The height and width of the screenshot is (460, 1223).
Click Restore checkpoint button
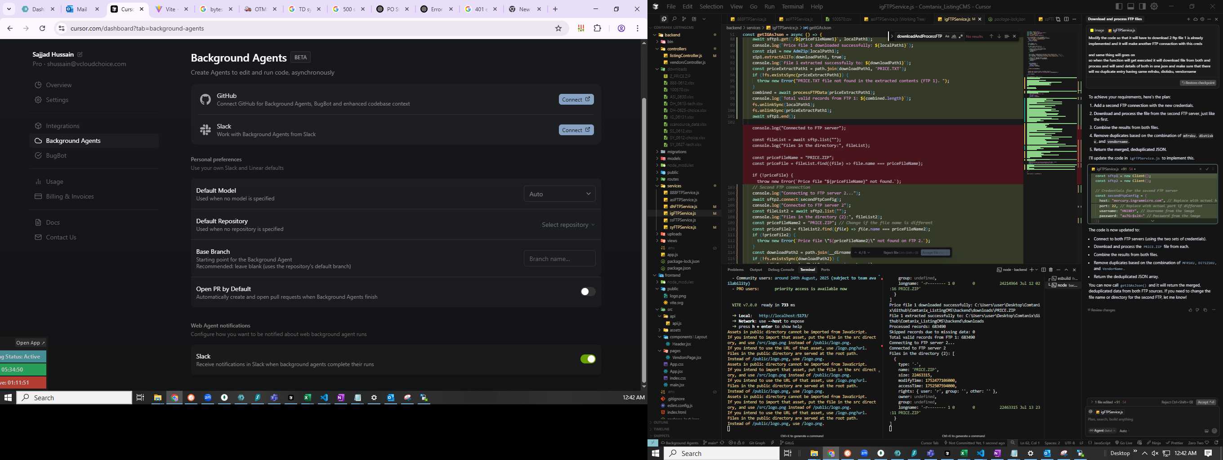tap(1198, 83)
